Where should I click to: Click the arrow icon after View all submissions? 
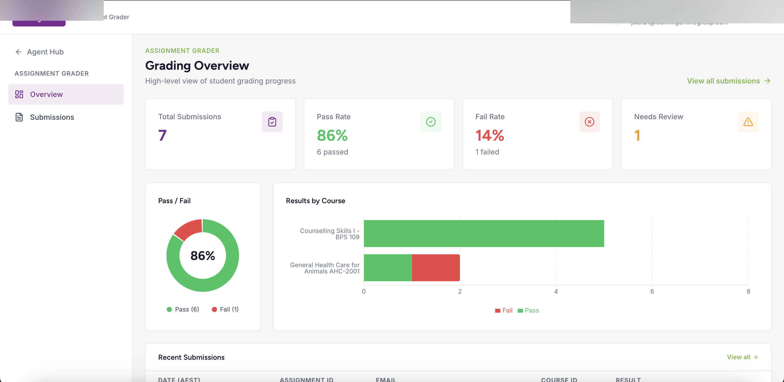click(768, 81)
